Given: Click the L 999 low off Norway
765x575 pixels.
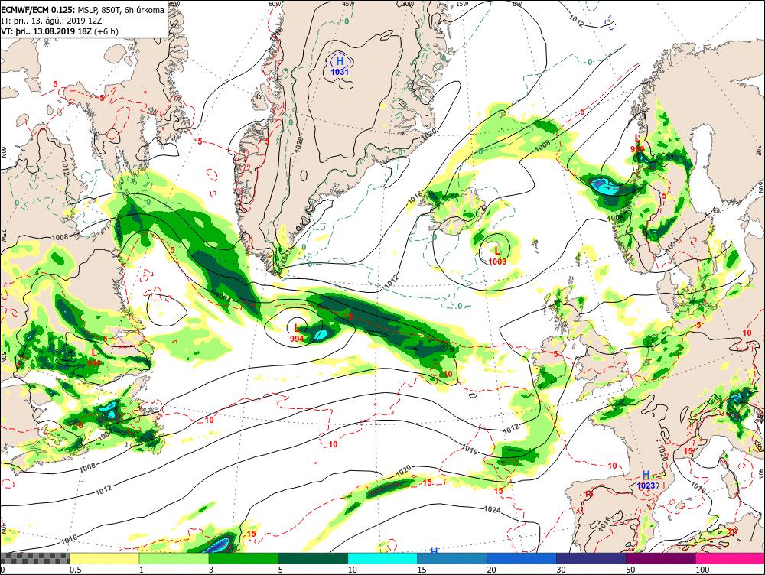Looking at the screenshot, I should [x=636, y=144].
